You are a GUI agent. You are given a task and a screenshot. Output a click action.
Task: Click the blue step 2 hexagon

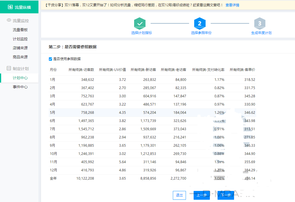(200, 24)
